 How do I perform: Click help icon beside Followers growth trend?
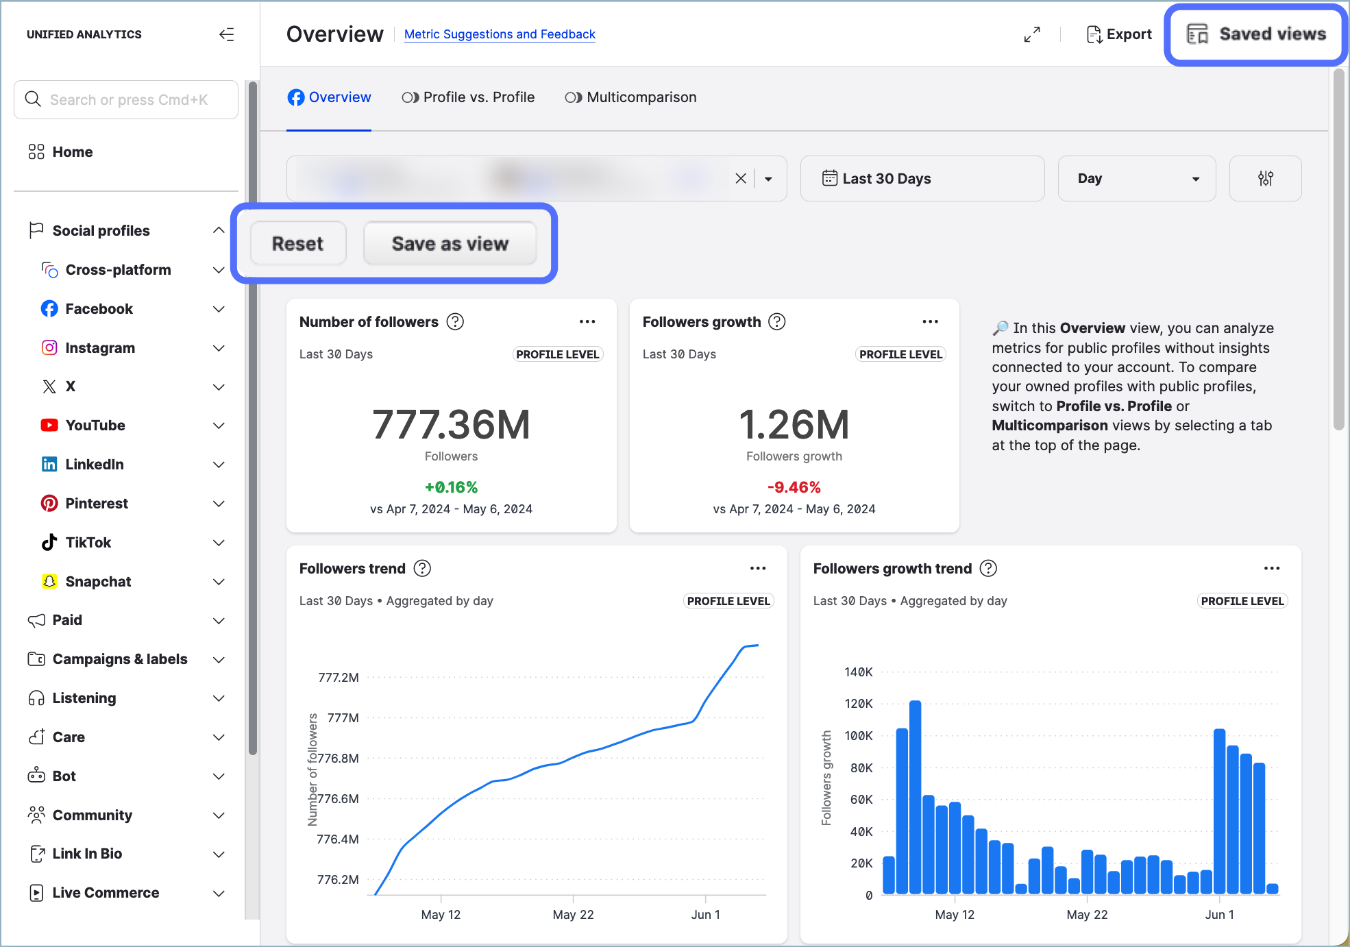(988, 568)
